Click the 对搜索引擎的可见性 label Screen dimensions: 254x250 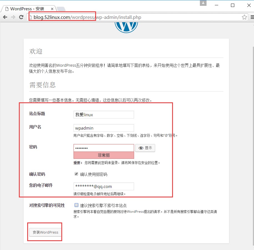click(x=47, y=206)
